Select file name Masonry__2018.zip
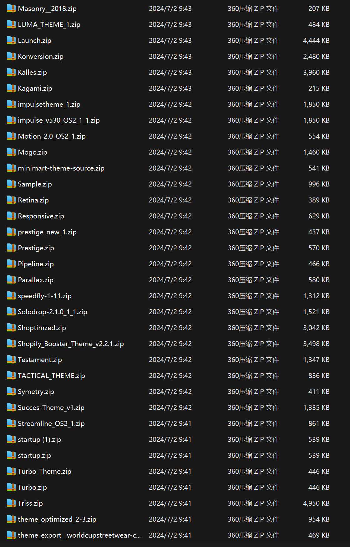Screen dimensions: 350x547 pyautogui.click(x=47, y=9)
